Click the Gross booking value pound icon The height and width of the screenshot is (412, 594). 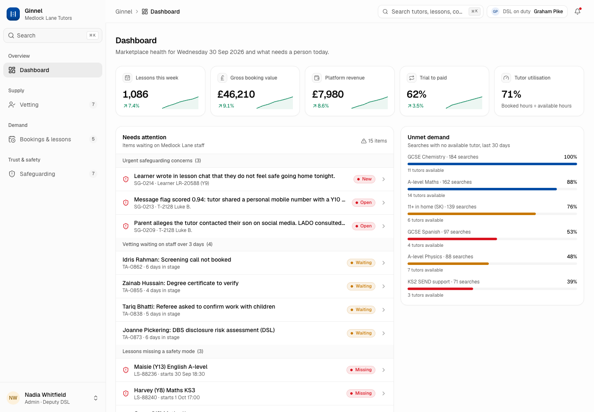pos(222,78)
